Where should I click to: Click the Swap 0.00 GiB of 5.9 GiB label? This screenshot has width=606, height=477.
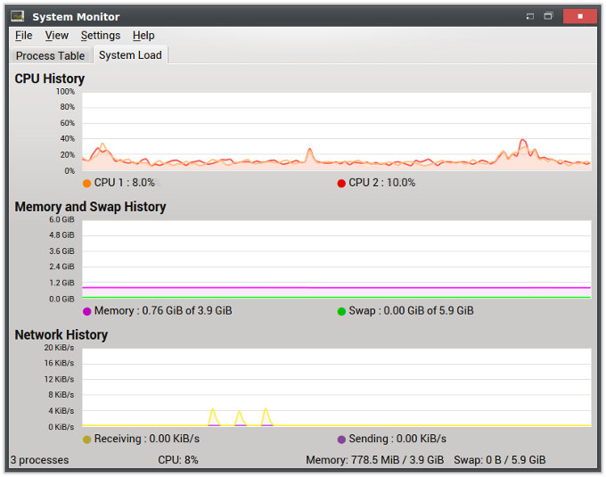pyautogui.click(x=411, y=310)
